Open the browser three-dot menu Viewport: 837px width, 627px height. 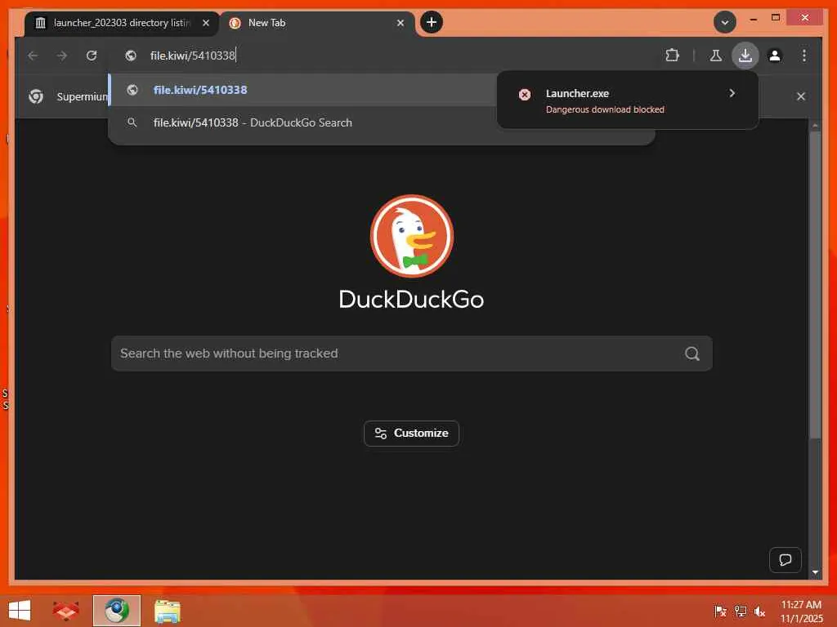[804, 56]
